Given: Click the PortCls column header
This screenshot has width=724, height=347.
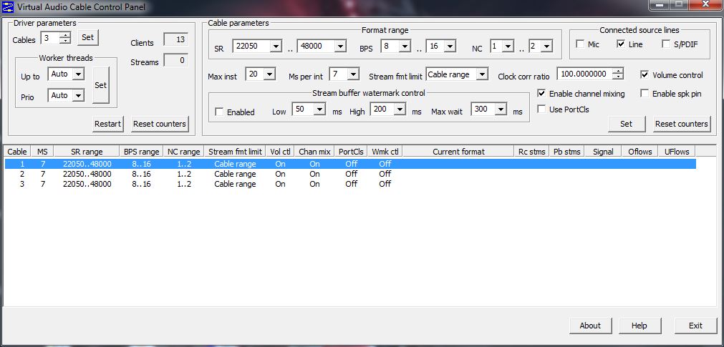Looking at the screenshot, I should click(x=351, y=152).
